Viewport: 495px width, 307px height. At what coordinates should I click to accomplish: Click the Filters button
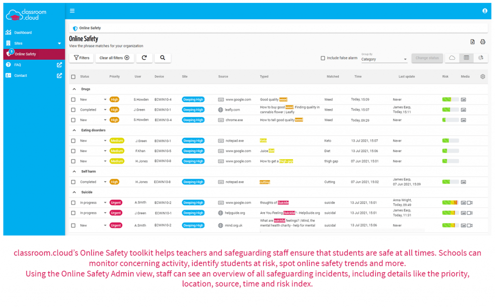[x=81, y=58]
